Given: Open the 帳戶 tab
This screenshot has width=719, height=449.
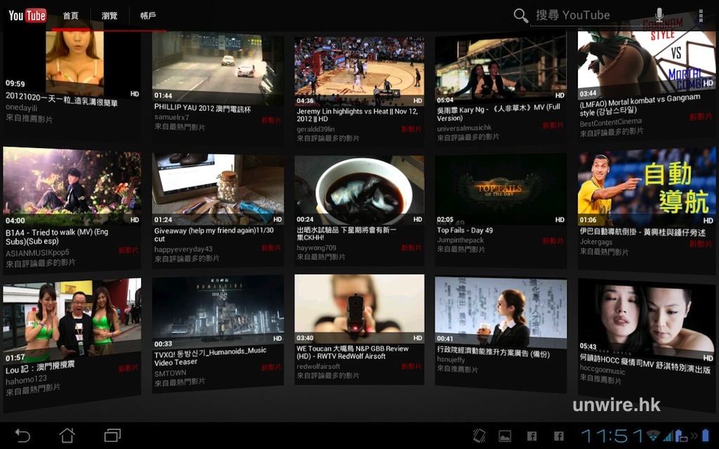Looking at the screenshot, I should [148, 15].
